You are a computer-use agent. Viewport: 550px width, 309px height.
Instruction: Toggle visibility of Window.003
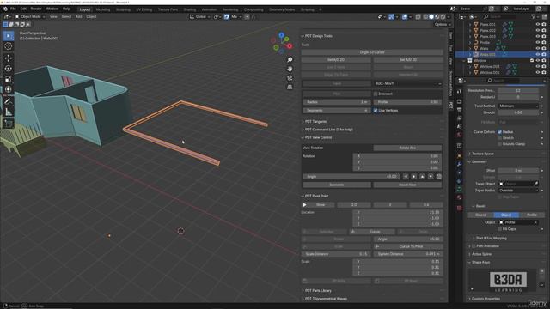click(x=537, y=66)
